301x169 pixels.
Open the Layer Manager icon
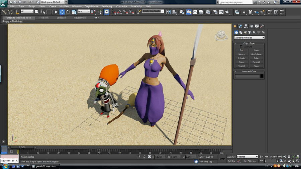click(x=182, y=12)
